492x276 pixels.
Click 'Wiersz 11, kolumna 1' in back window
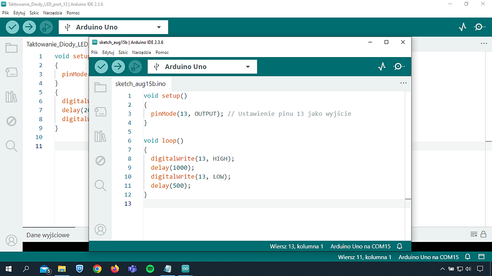click(365, 257)
